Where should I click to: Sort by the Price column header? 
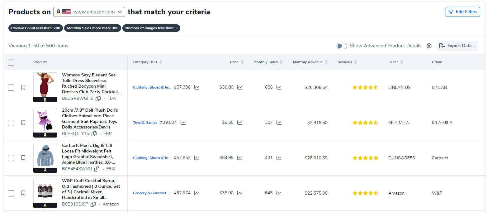click(237, 62)
